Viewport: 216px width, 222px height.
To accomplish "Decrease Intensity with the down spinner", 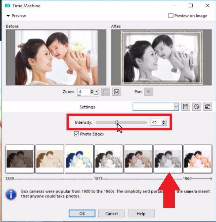I will coord(164,124).
